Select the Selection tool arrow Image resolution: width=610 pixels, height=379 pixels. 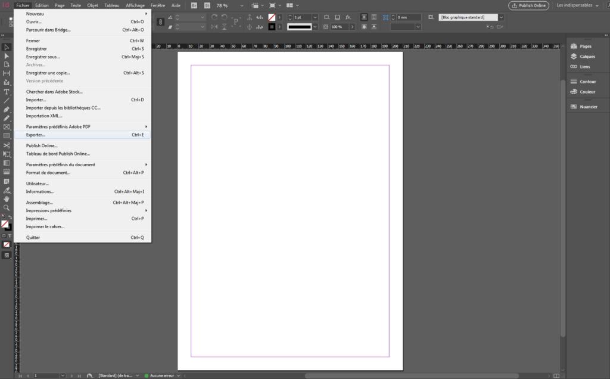point(7,47)
